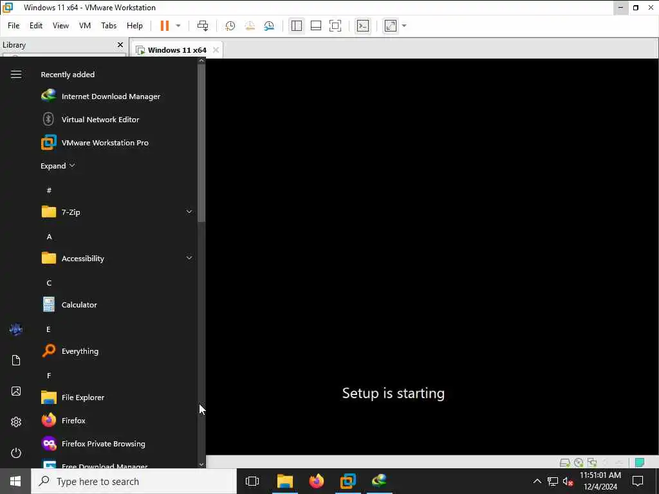Viewport: 659px width, 494px height.
Task: Open File Explorer from the taskbar
Action: tap(284, 481)
